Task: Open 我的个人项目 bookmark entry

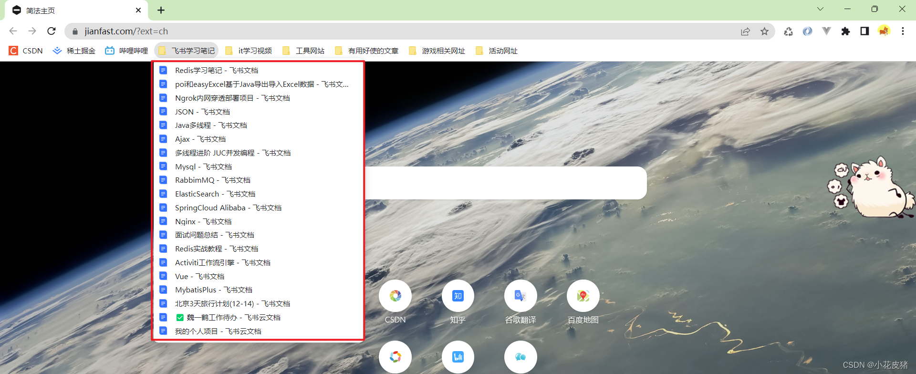Action: coord(258,331)
